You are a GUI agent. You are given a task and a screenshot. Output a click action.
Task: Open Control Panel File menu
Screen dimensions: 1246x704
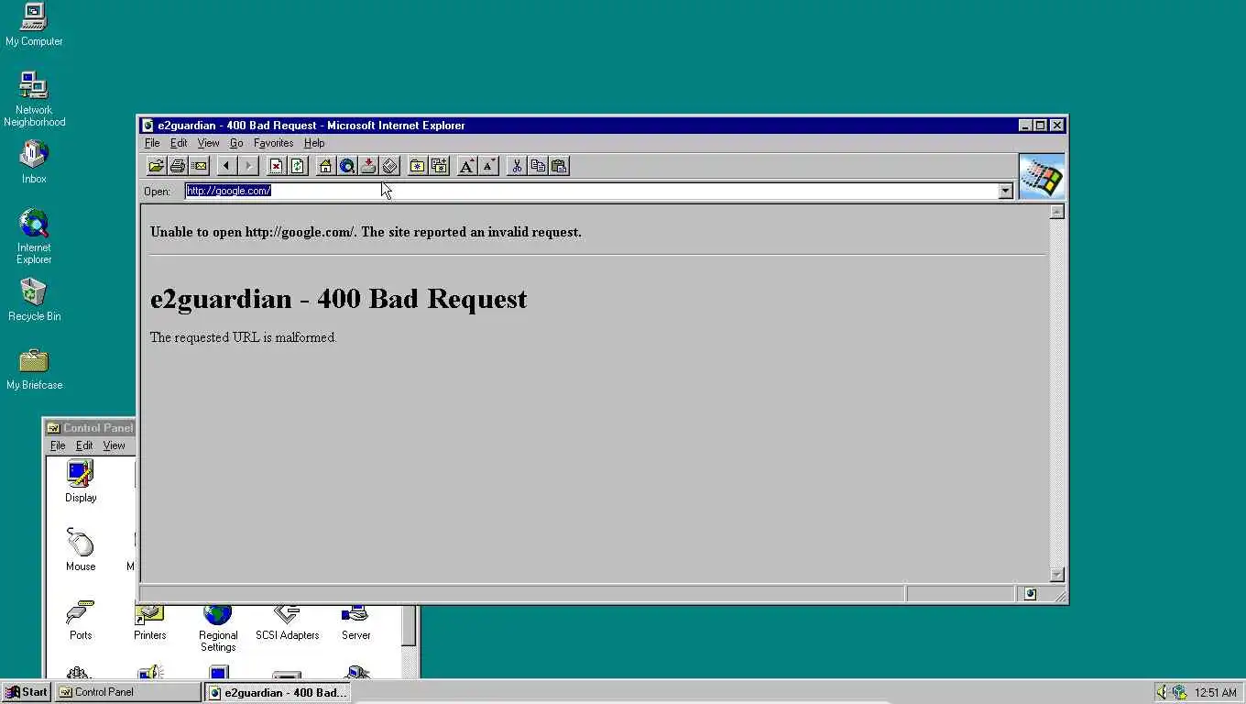[x=58, y=445]
